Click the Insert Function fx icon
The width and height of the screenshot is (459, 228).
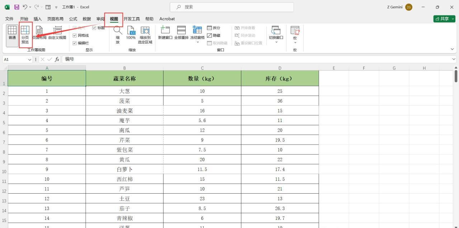pyautogui.click(x=57, y=59)
